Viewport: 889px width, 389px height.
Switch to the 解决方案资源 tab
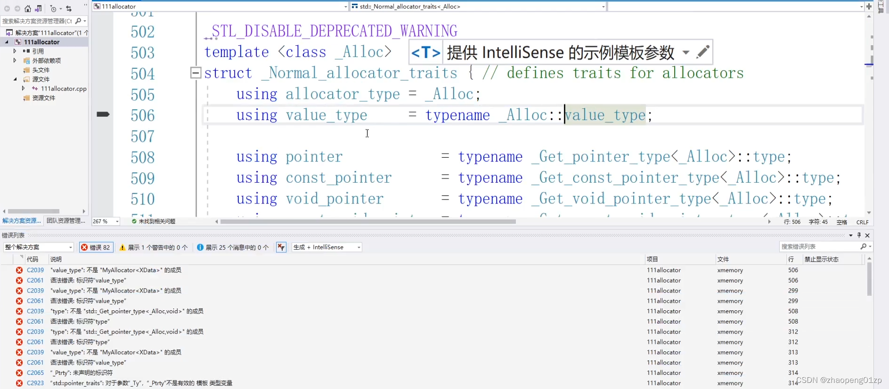[21, 220]
